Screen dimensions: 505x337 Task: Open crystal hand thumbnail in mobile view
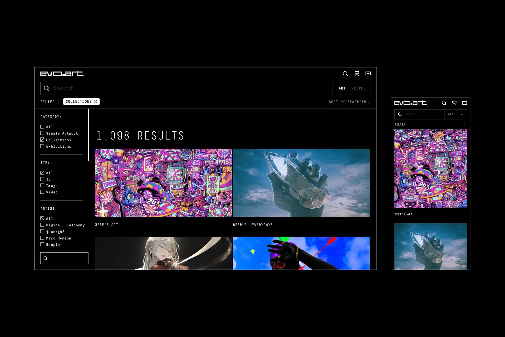pyautogui.click(x=431, y=246)
